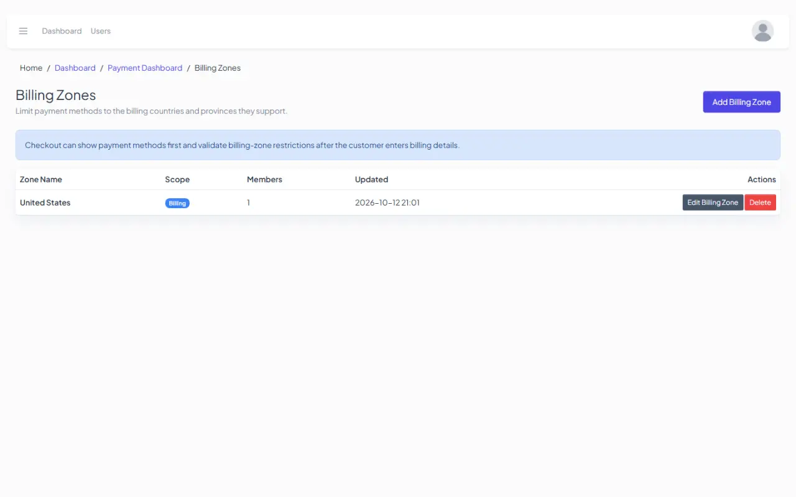Click the Scope column header
Screen dimensions: 796x497
pos(177,180)
